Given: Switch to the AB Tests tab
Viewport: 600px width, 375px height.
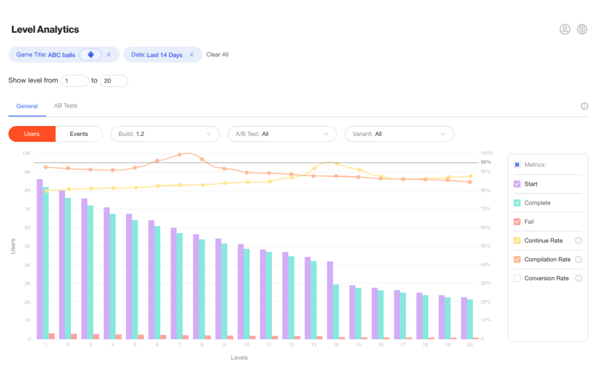Looking at the screenshot, I should tap(66, 105).
